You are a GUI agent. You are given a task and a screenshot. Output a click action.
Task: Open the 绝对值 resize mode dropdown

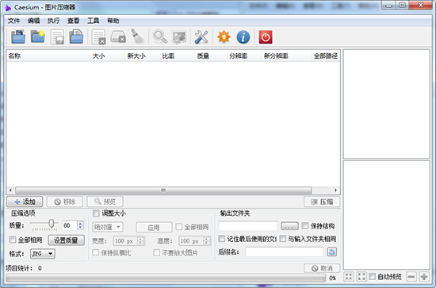(x=108, y=227)
